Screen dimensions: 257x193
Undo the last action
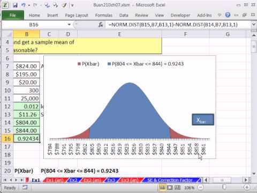[x=23, y=5]
